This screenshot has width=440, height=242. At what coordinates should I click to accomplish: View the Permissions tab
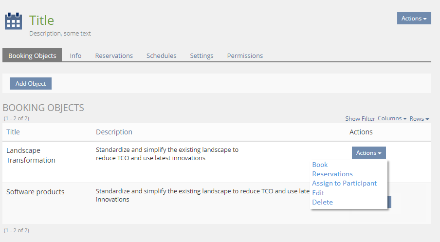tap(245, 56)
